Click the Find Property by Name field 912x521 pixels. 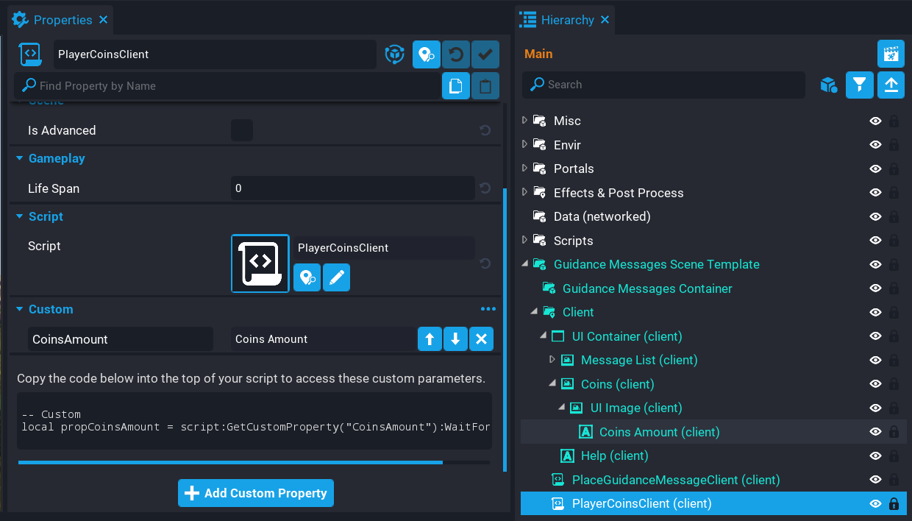(235, 86)
